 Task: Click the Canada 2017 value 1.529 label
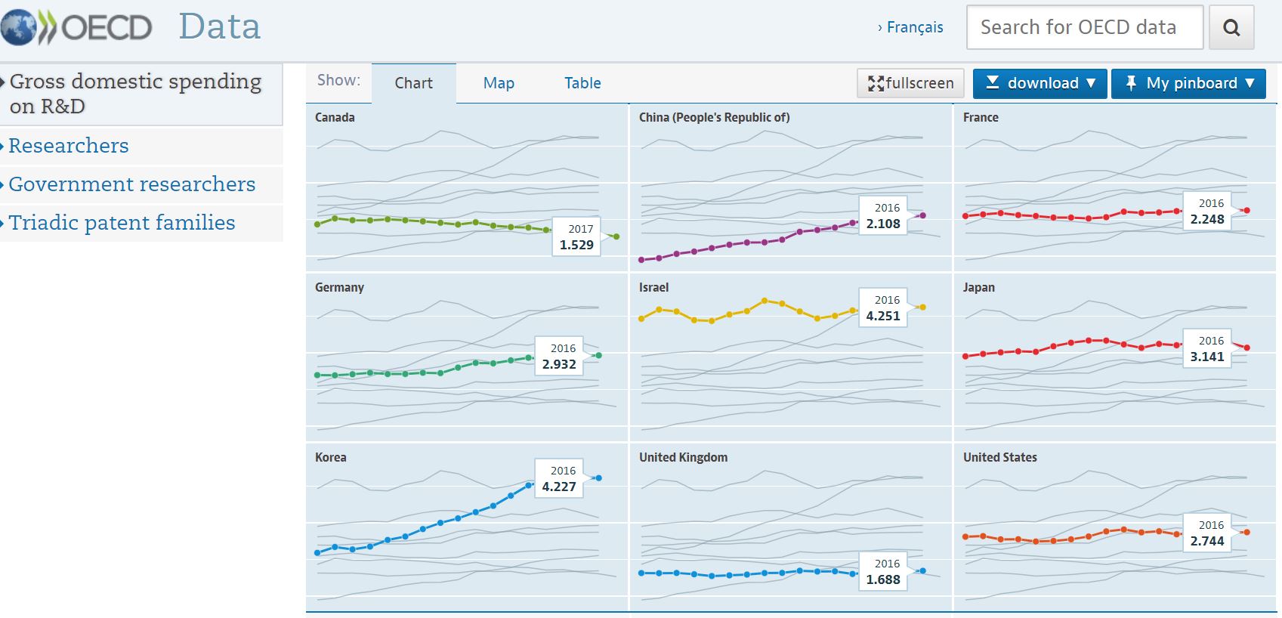[x=576, y=236]
